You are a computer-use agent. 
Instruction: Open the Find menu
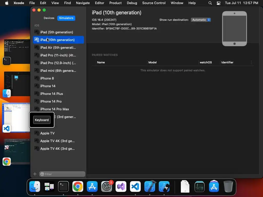[x=68, y=3]
